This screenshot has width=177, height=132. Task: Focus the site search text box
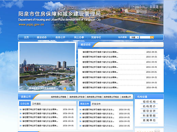point(145,37)
